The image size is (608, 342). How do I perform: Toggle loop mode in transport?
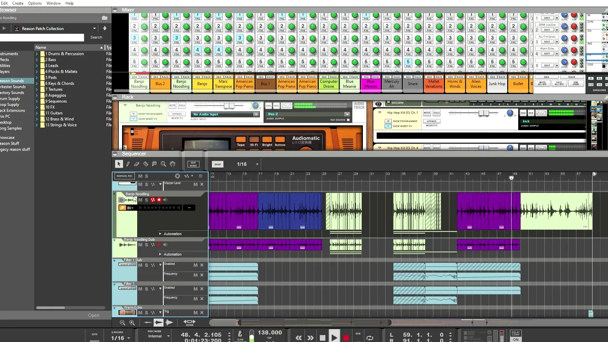point(370,338)
